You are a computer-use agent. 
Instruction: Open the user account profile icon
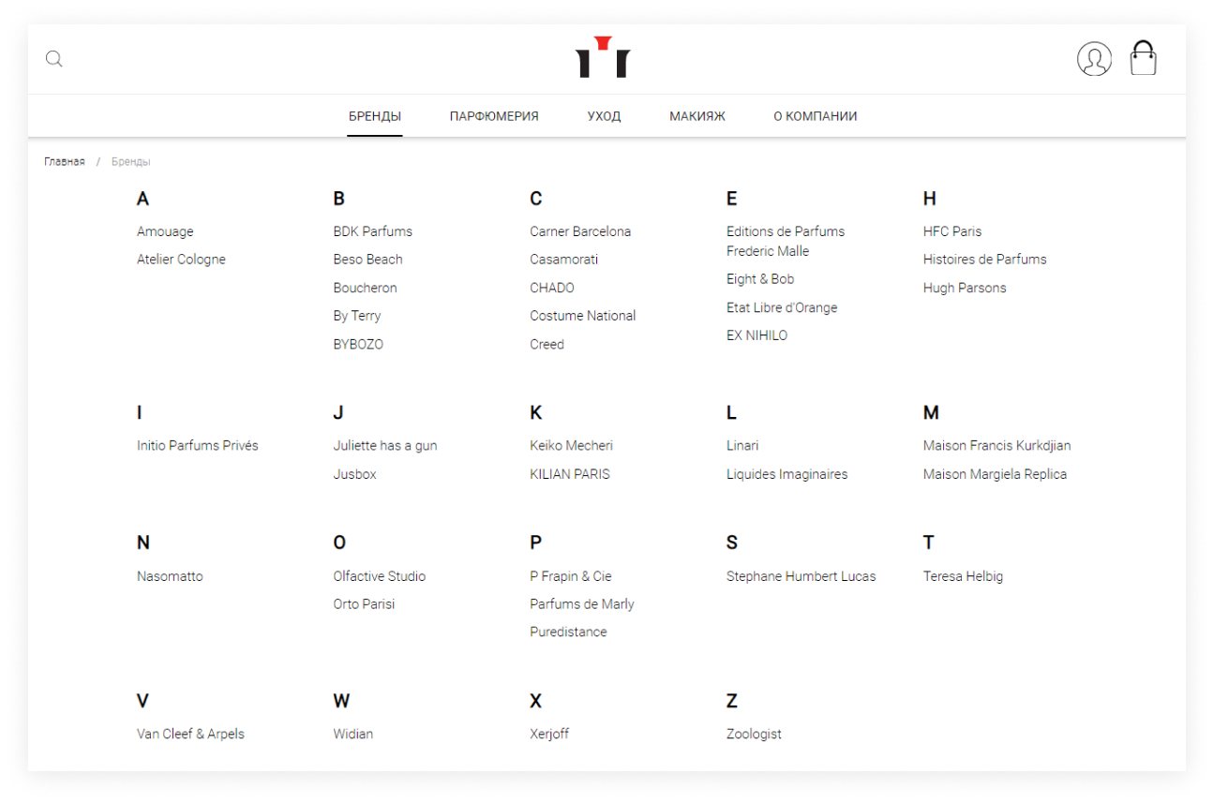[x=1094, y=59]
